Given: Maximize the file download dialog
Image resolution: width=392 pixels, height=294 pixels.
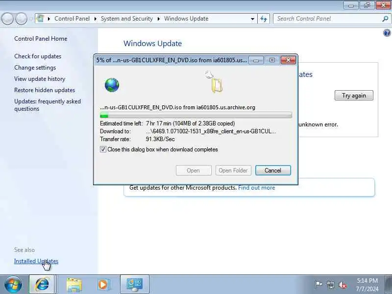Looking at the screenshot, I should pyautogui.click(x=272, y=60).
